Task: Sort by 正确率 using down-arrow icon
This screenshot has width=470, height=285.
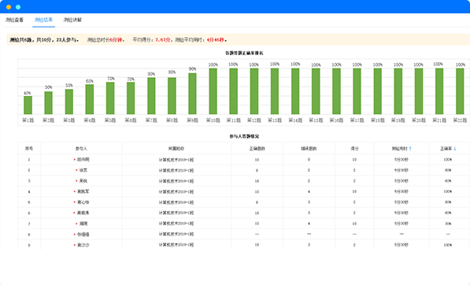Action: 455,148
